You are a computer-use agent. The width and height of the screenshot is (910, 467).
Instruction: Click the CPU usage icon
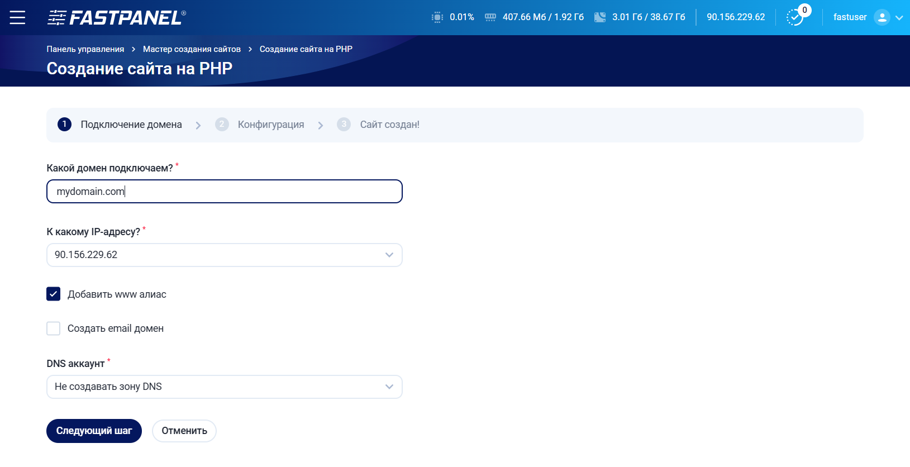point(437,17)
